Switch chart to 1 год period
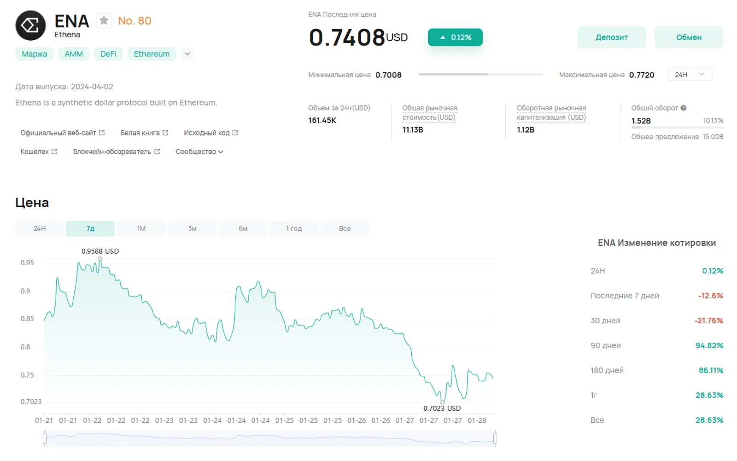The image size is (737, 461). coord(294,228)
